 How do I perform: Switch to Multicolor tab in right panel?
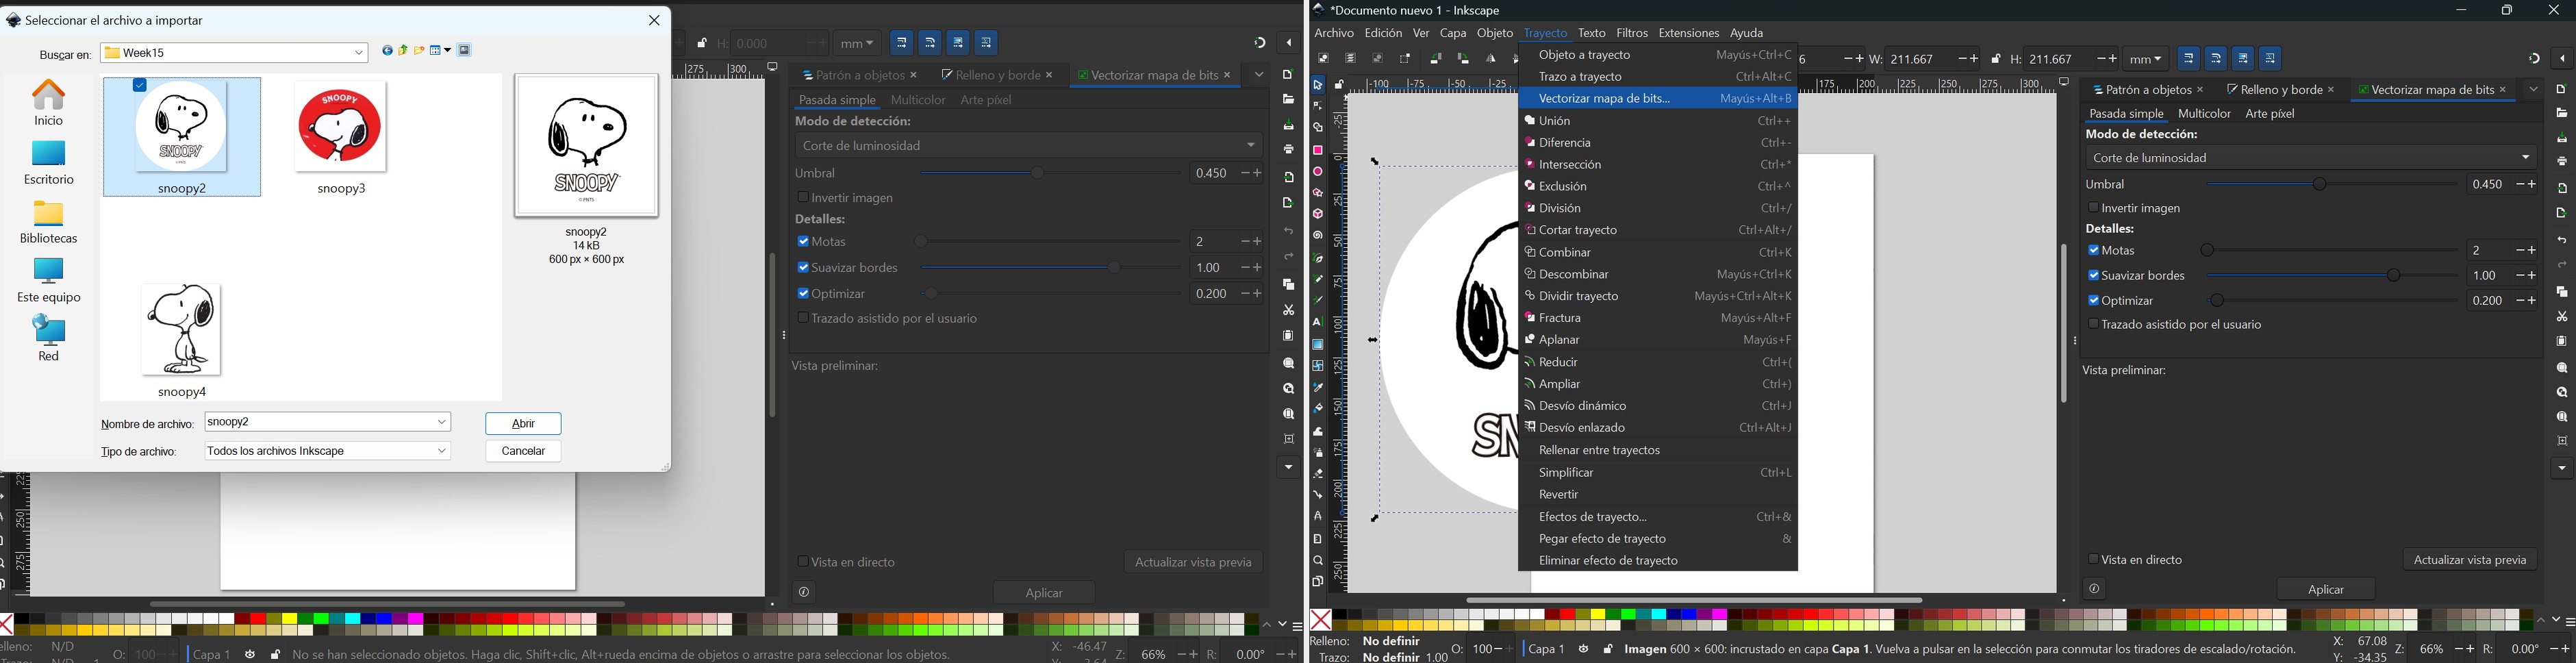point(2204,114)
